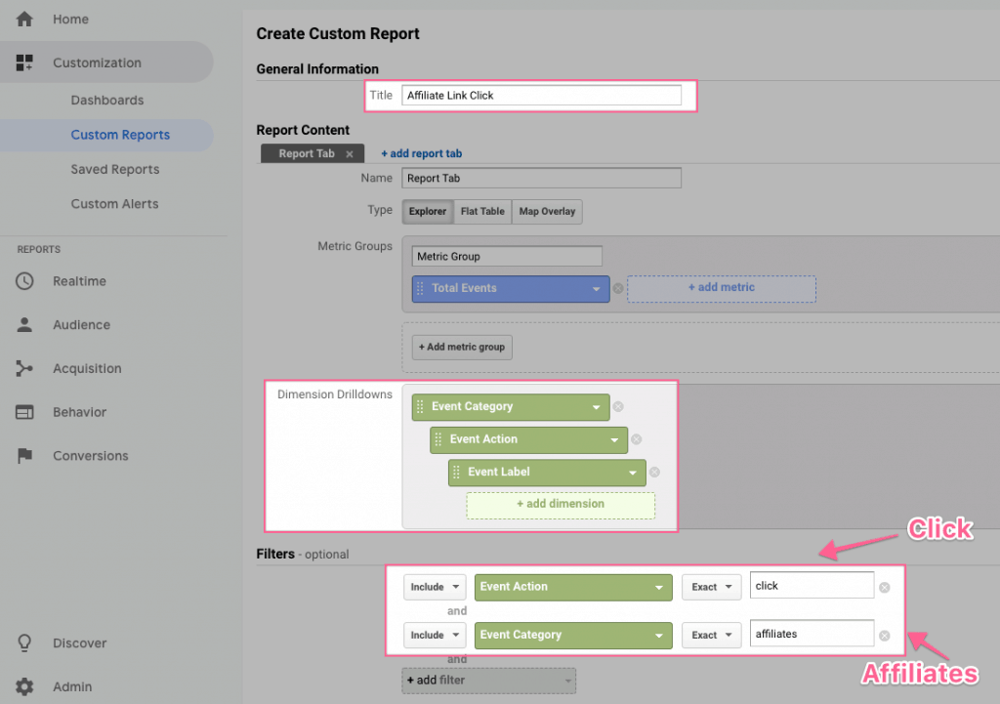
Task: Open the Total Events metric dropdown
Action: pos(596,289)
